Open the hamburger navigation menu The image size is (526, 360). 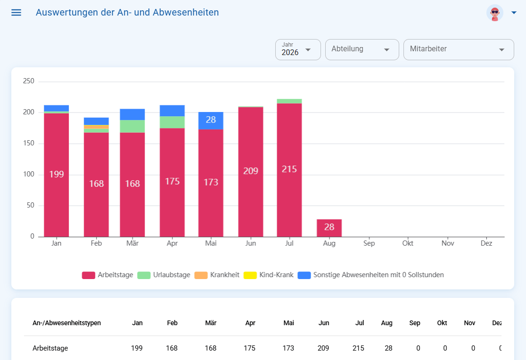tap(16, 13)
